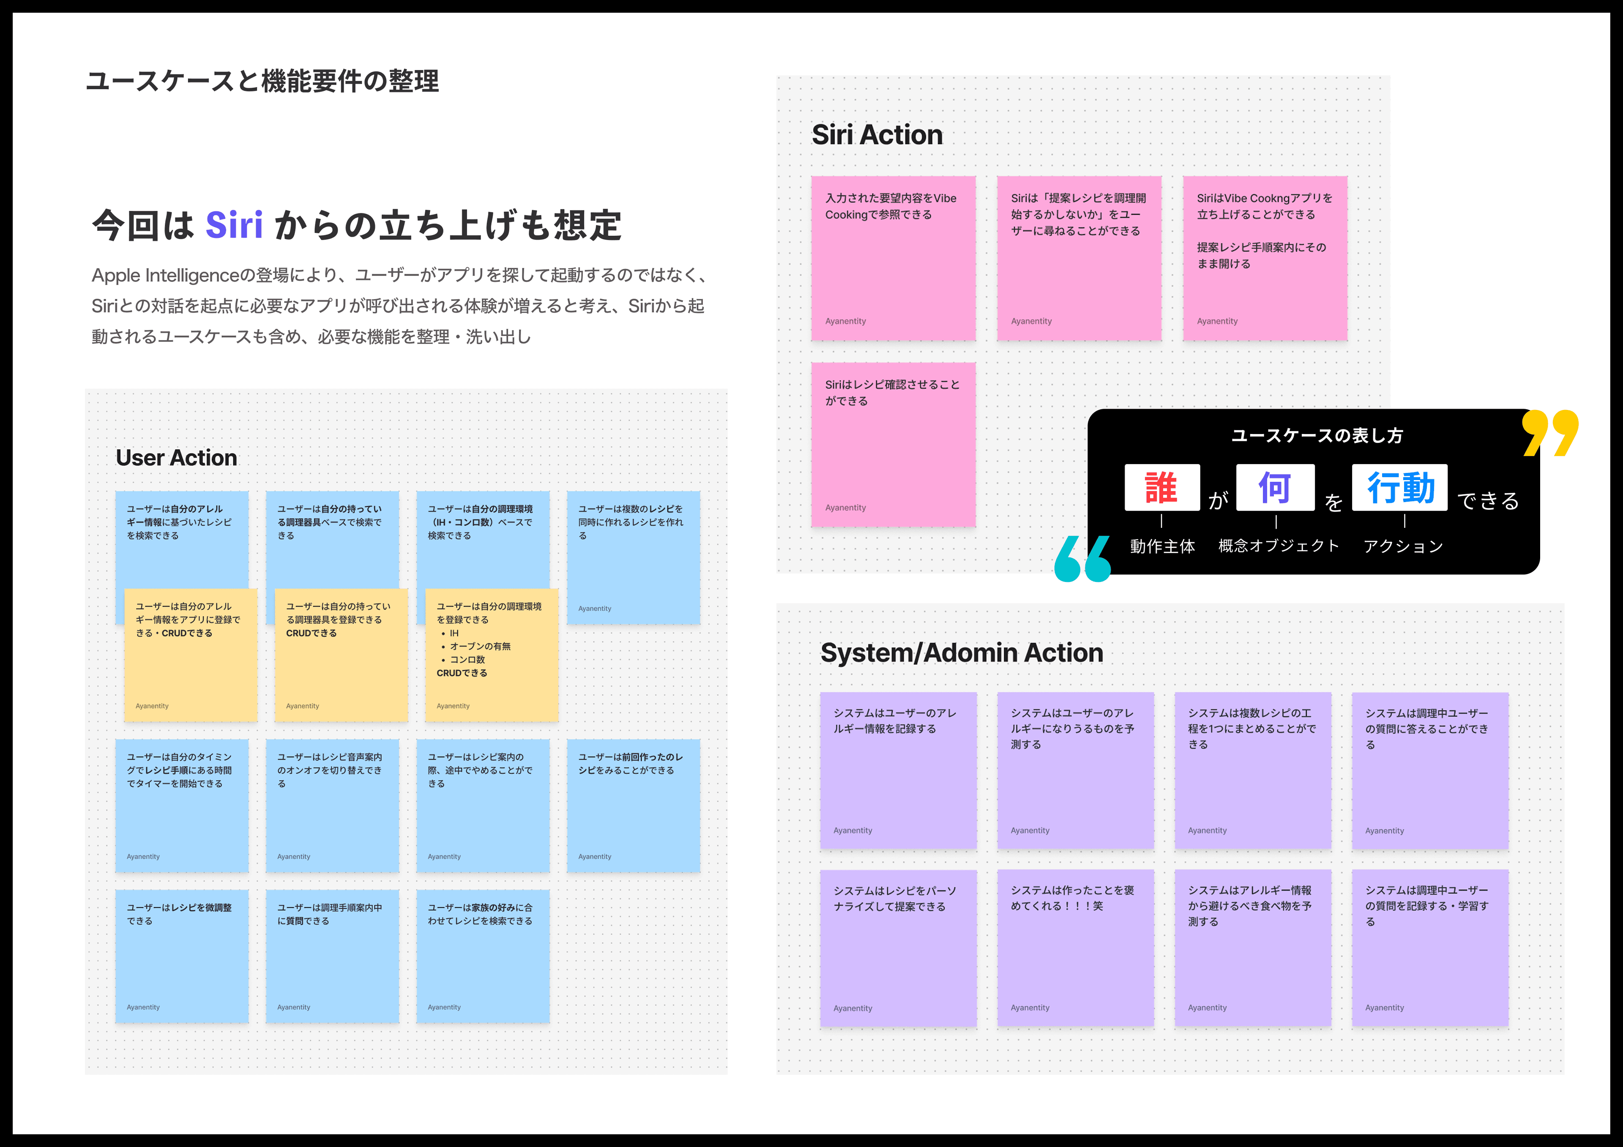Select the 'User Action' section heading
Image resolution: width=1623 pixels, height=1147 pixels.
(177, 457)
